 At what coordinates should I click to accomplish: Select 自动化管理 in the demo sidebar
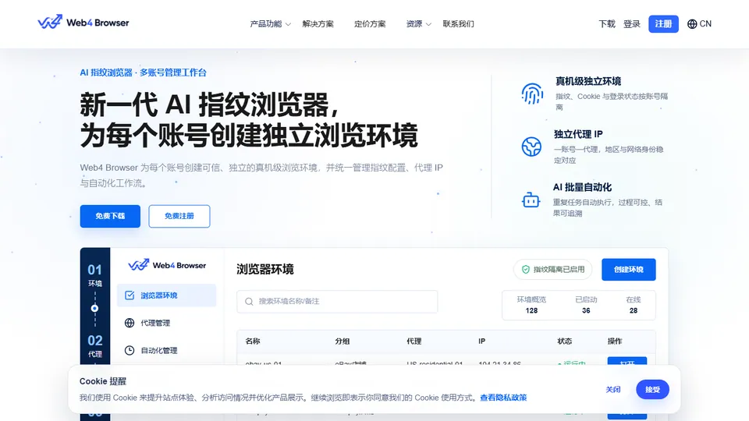pyautogui.click(x=167, y=350)
